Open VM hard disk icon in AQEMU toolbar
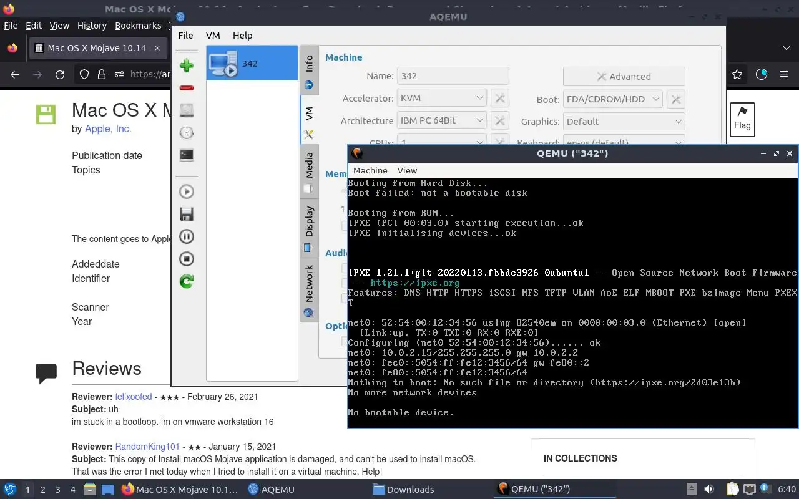This screenshot has height=499, width=799. pos(186,110)
